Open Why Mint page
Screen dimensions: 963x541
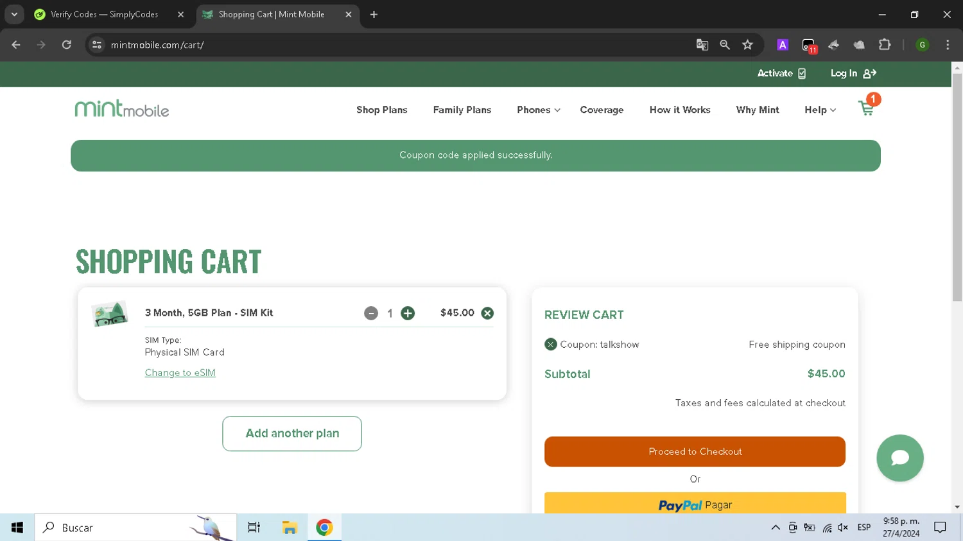click(758, 110)
